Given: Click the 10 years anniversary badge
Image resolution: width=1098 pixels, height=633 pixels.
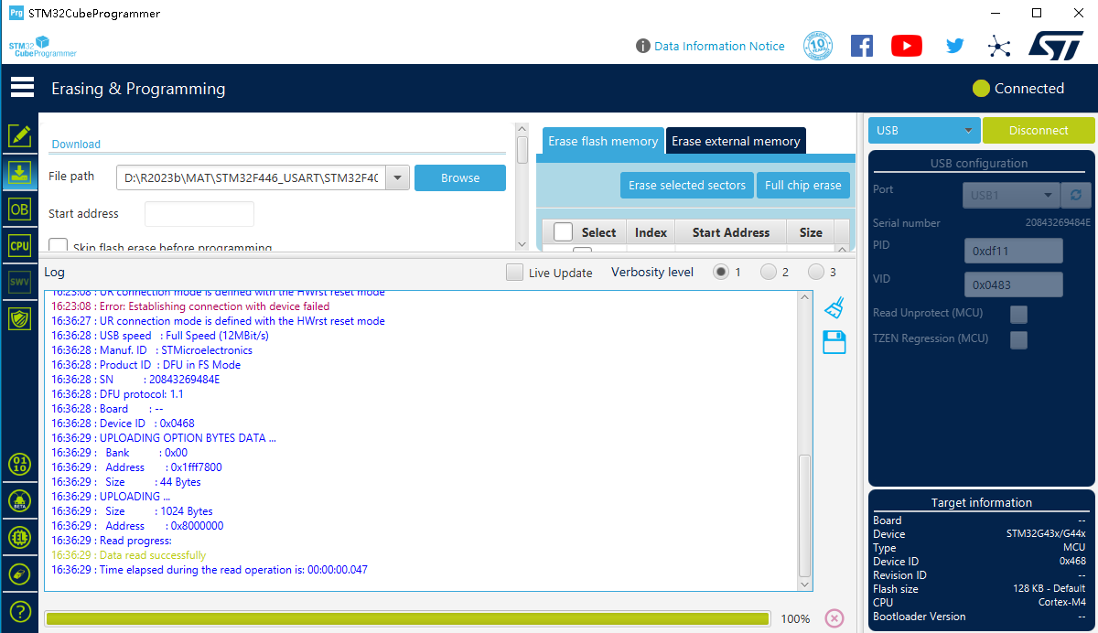Looking at the screenshot, I should pyautogui.click(x=817, y=46).
